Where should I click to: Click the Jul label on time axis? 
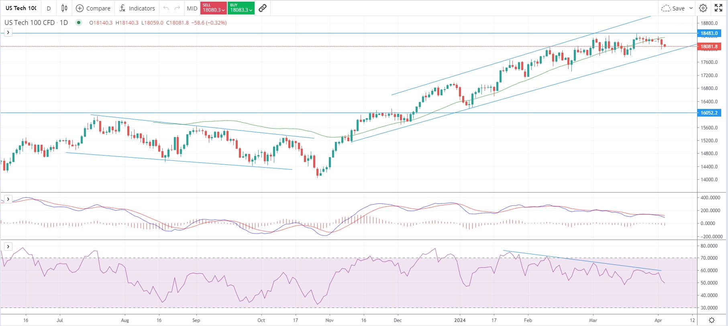60,320
